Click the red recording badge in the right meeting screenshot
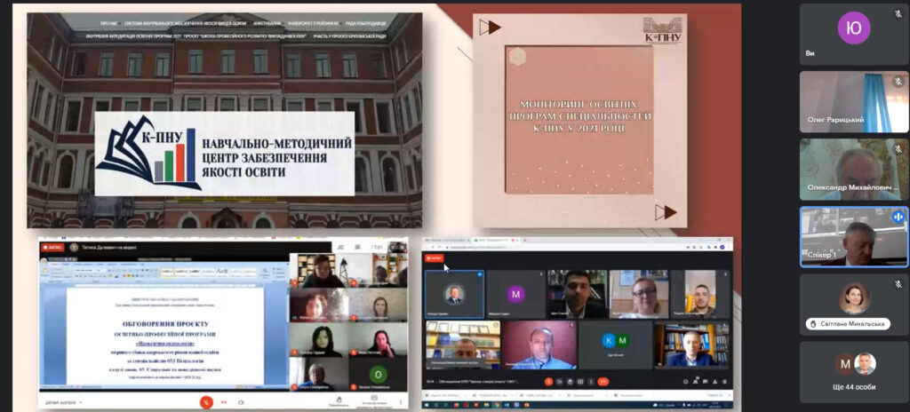The height and width of the screenshot is (412, 910). click(435, 258)
